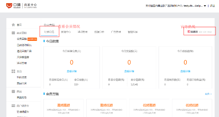Image resolution: width=219 pixels, height=117 pixels.
Task: Click the grid icon next to 菜品
Action: [x=13, y=71]
